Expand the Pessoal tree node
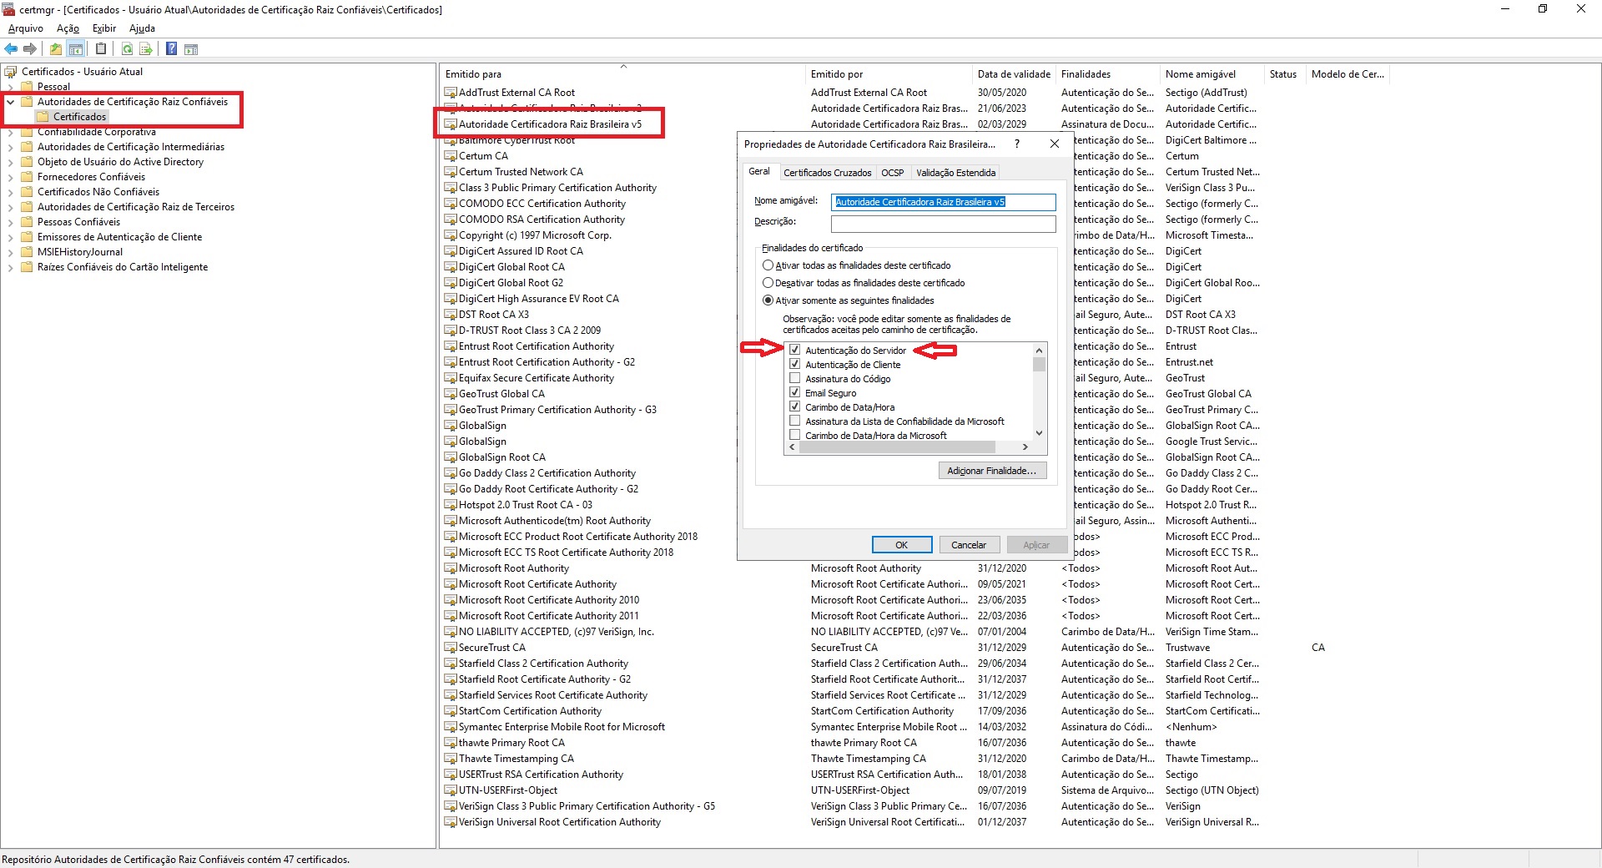This screenshot has height=868, width=1602. (x=10, y=87)
